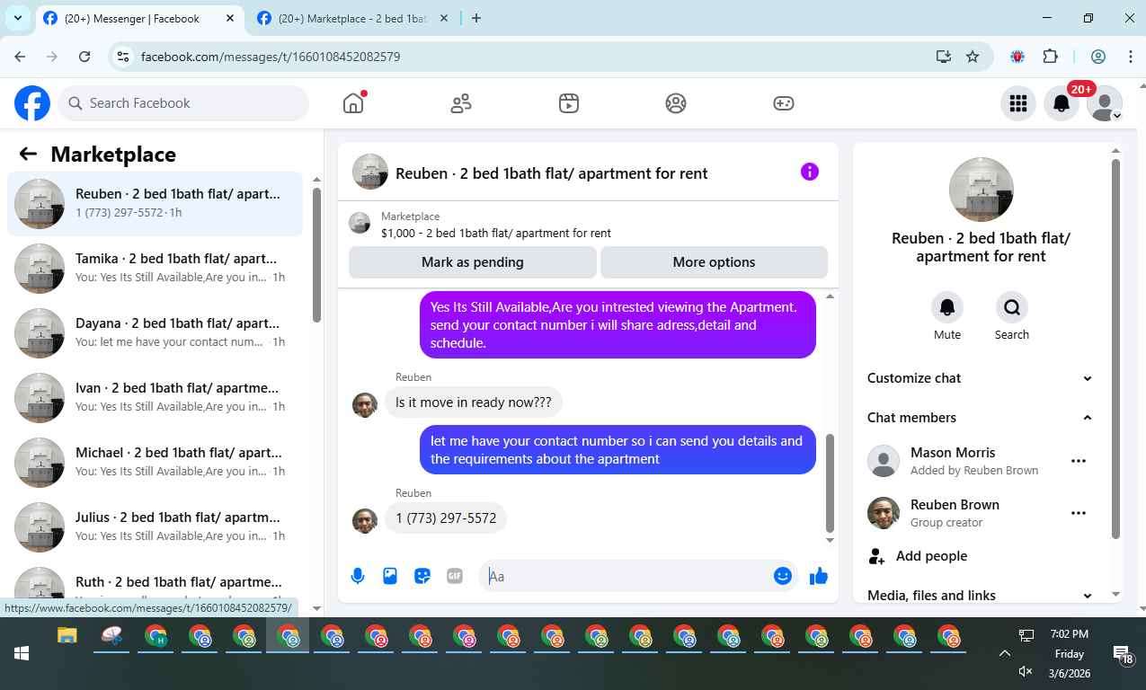The width and height of the screenshot is (1146, 690).
Task: Send a thumbs-up like
Action: [819, 576]
